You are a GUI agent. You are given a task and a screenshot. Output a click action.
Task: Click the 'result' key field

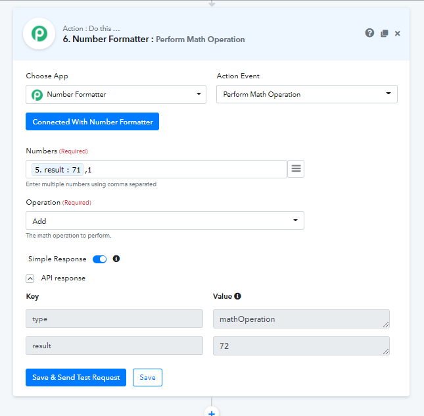114,346
